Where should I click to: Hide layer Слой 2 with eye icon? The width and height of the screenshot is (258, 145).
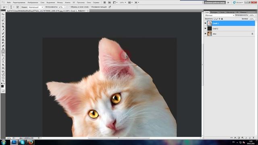click(205, 29)
